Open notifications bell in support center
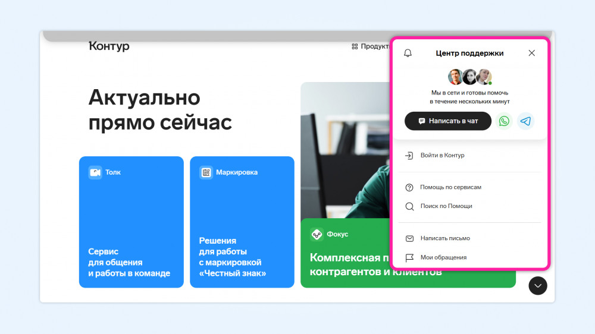This screenshot has width=595, height=334. 408,53
